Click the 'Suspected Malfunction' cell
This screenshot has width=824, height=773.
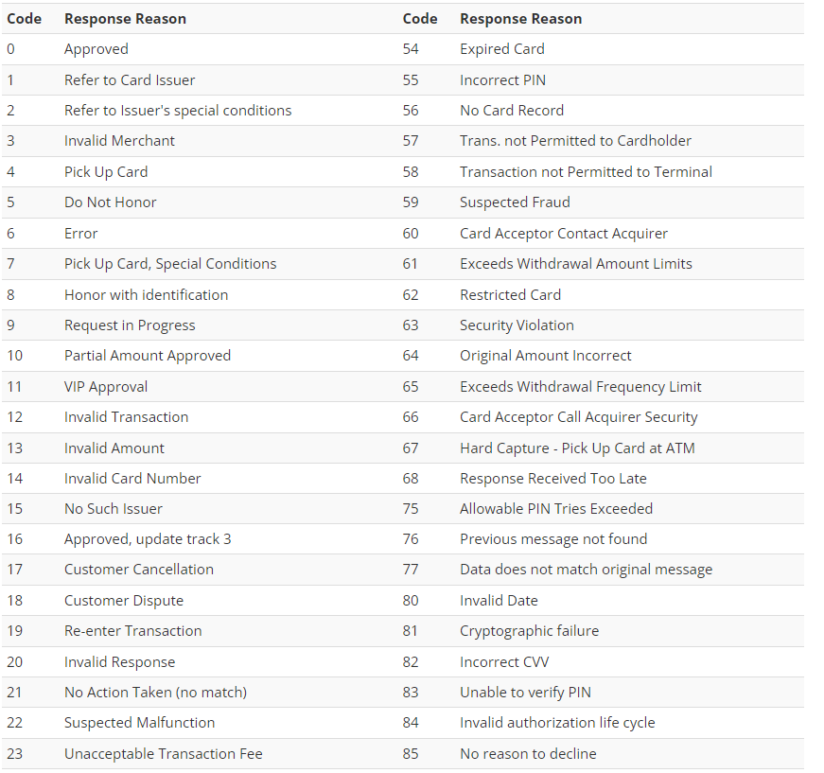pyautogui.click(x=139, y=723)
